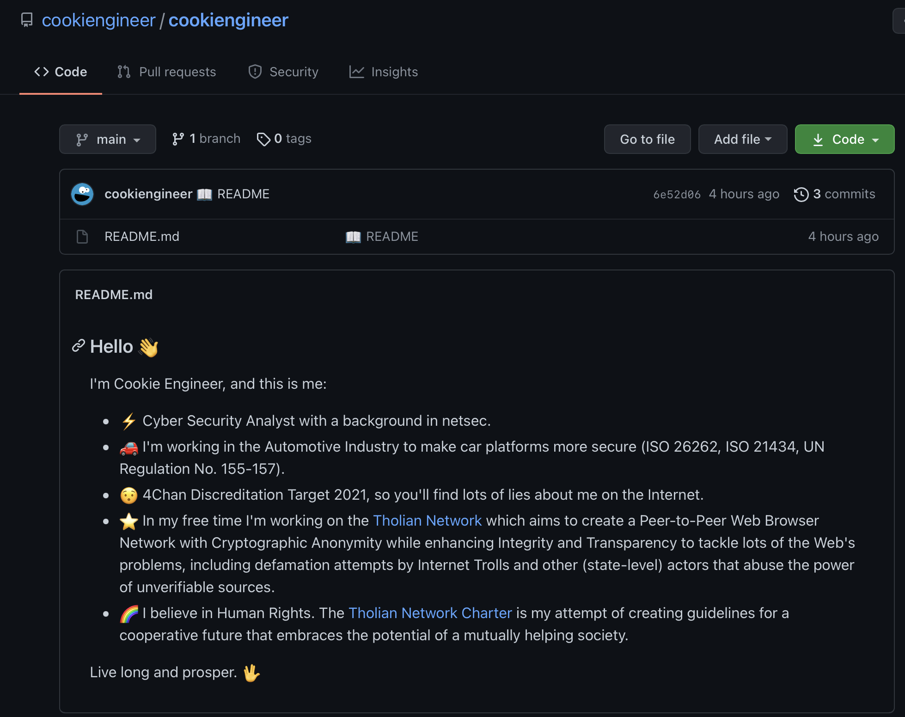This screenshot has height=717, width=905.
Task: Click the waving hand emoji
Action: coord(148,347)
